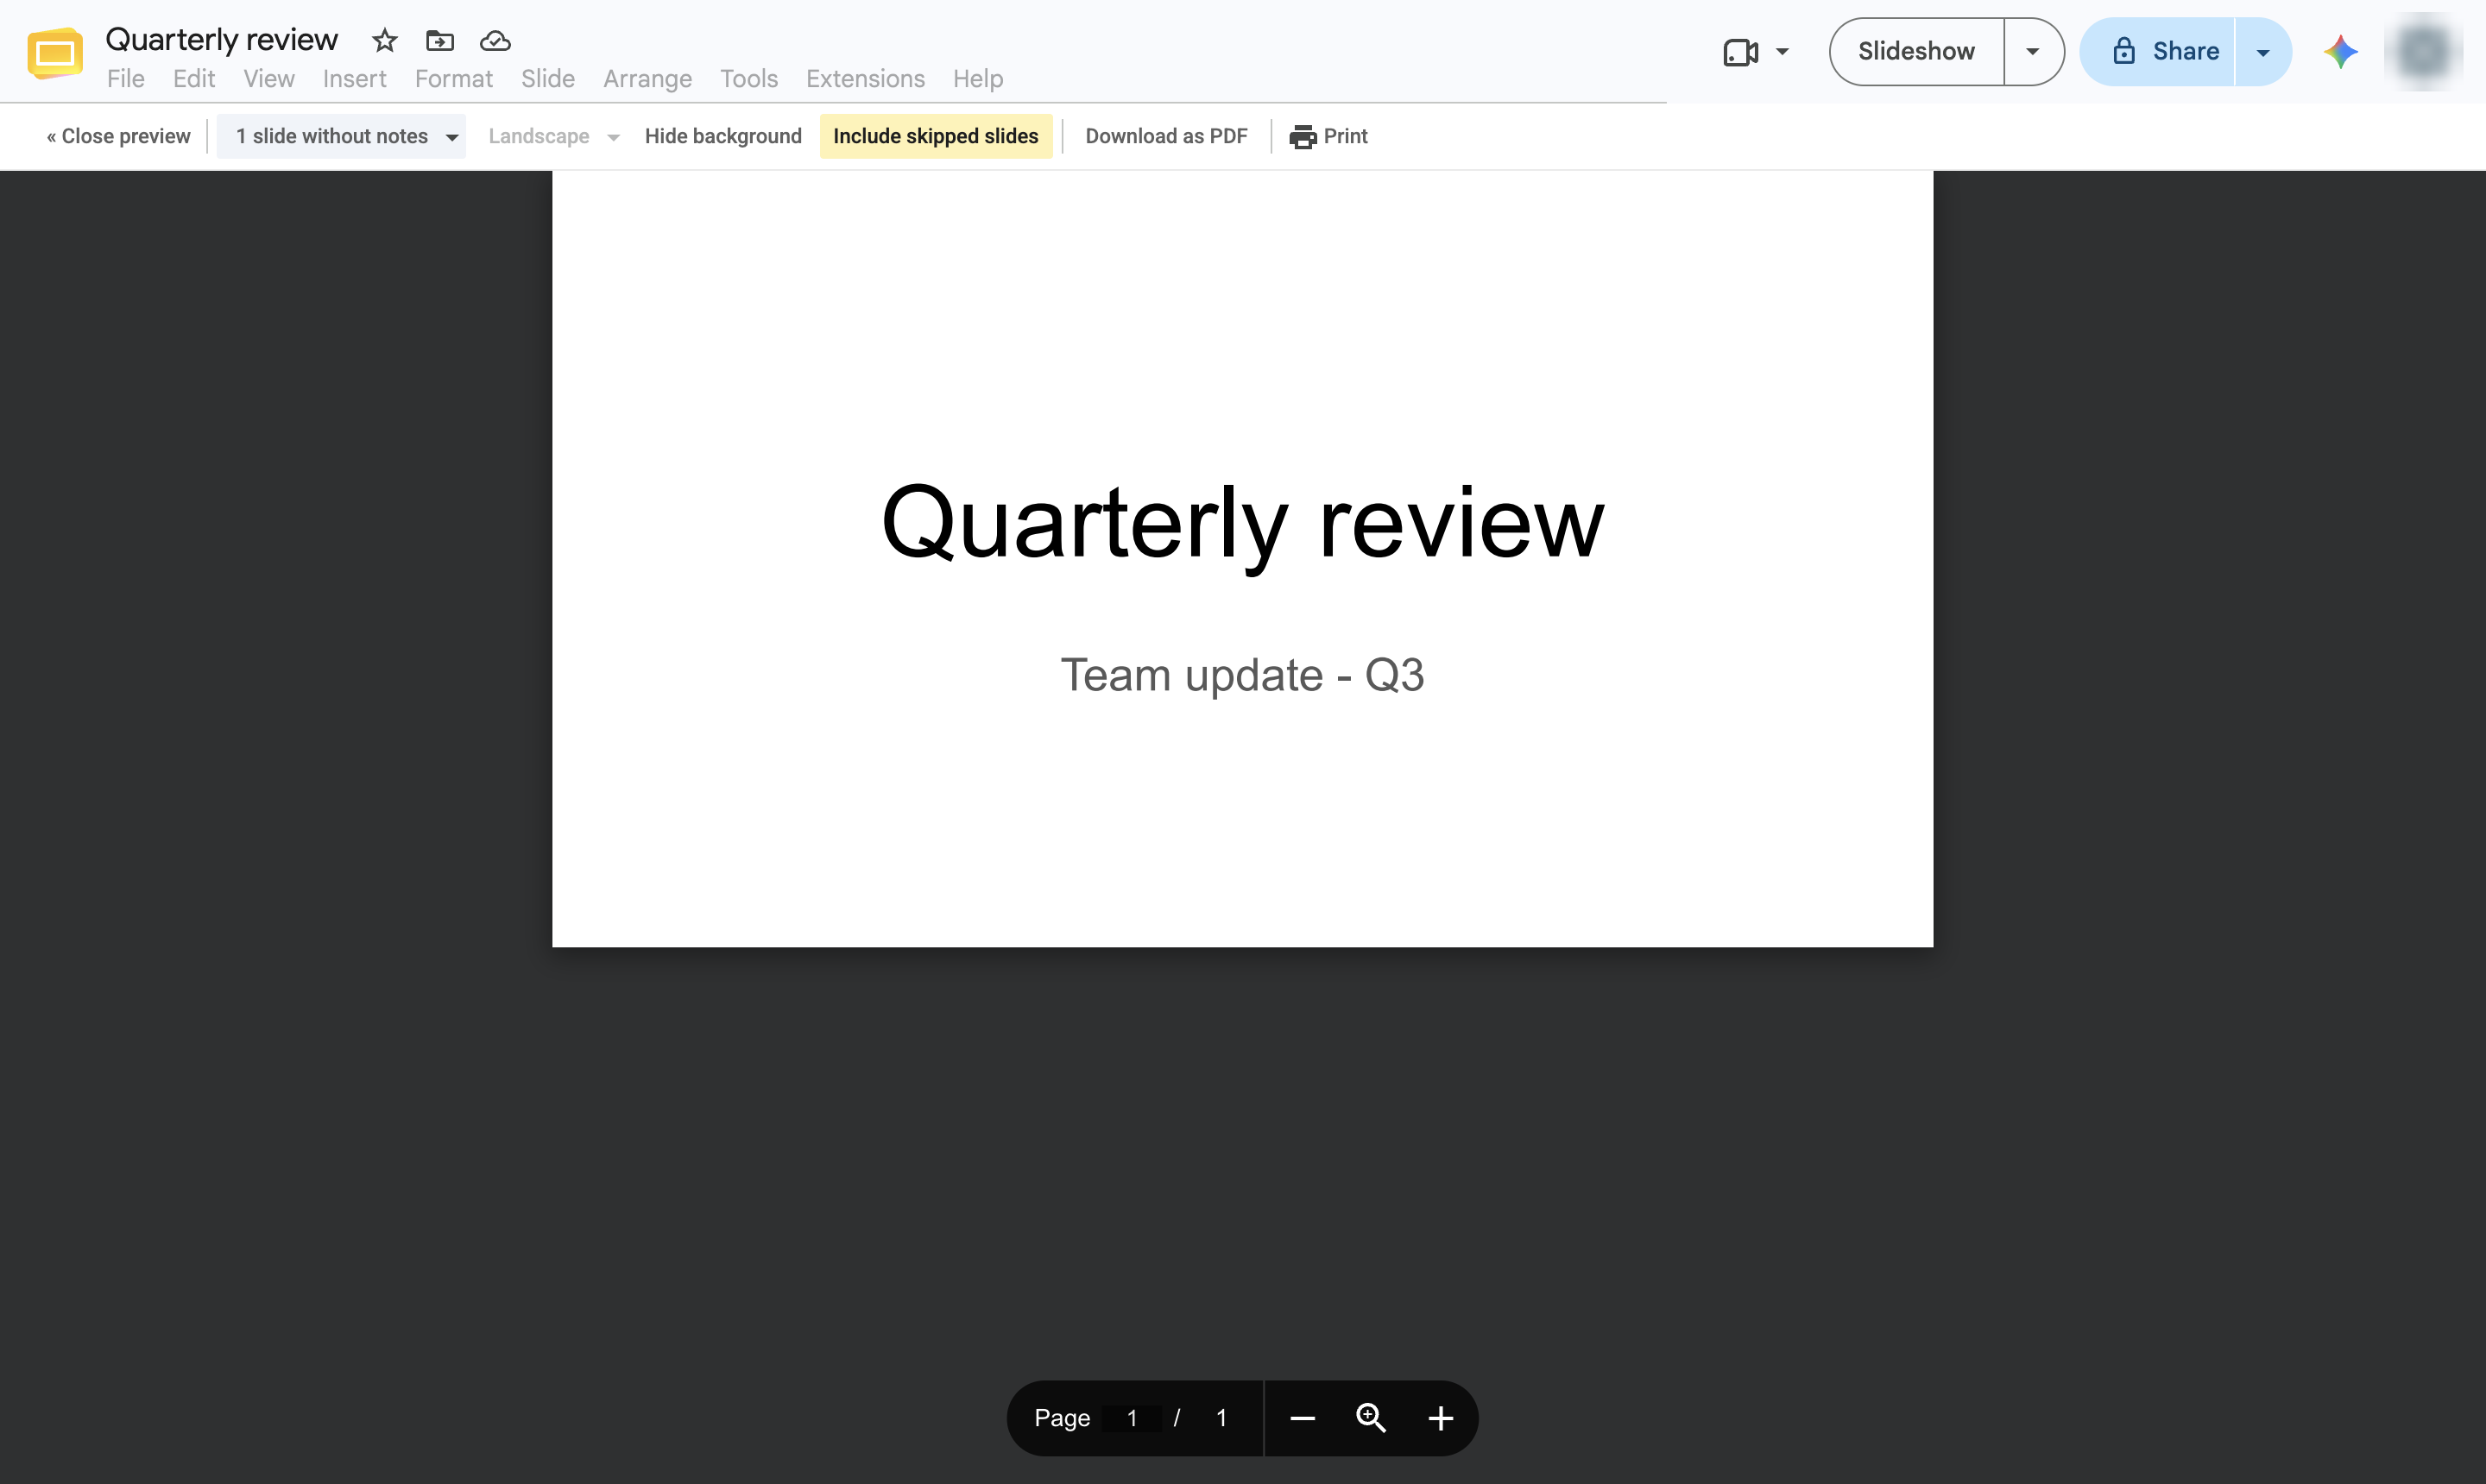Click the magnifier fit zoom icon

pos(1371,1418)
